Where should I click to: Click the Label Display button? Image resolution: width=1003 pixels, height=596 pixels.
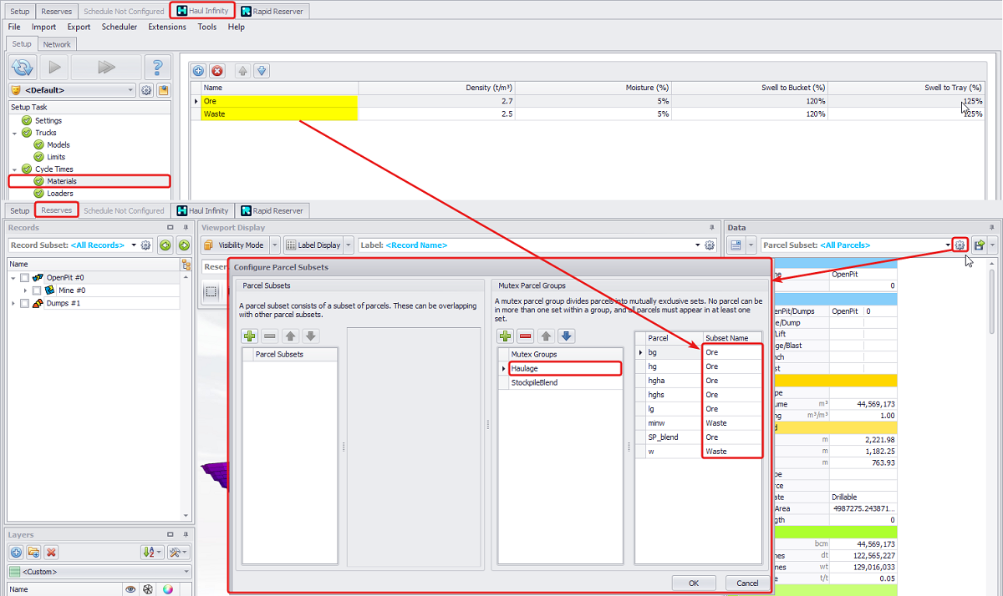coord(313,245)
